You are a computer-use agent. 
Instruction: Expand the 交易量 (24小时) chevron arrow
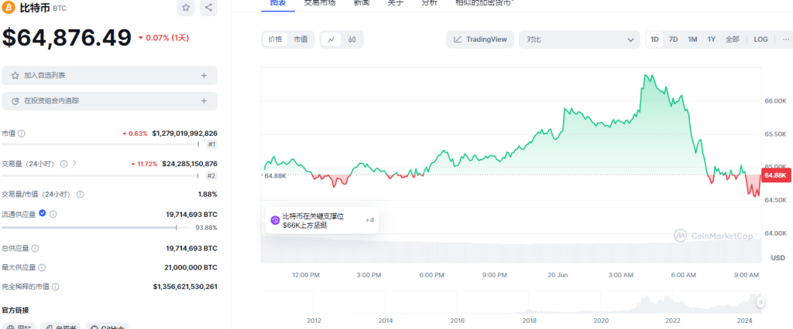[x=74, y=164]
